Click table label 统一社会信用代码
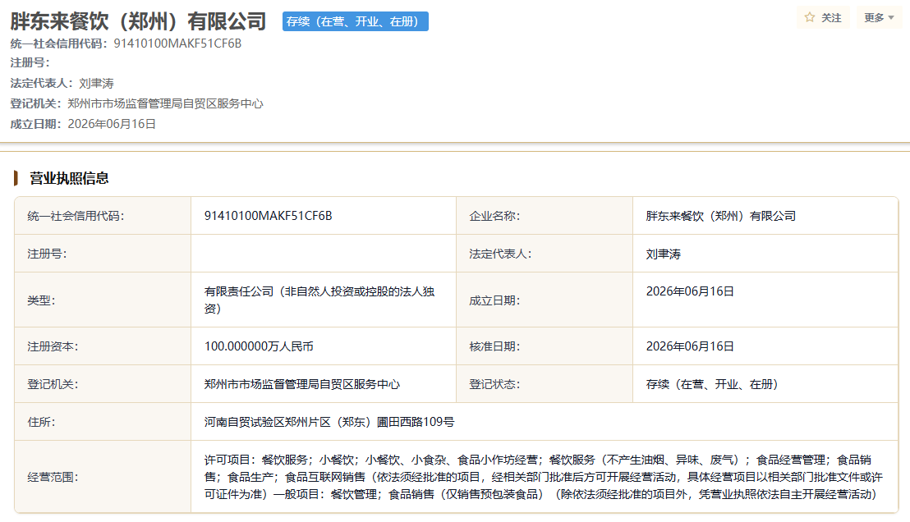 [76, 216]
